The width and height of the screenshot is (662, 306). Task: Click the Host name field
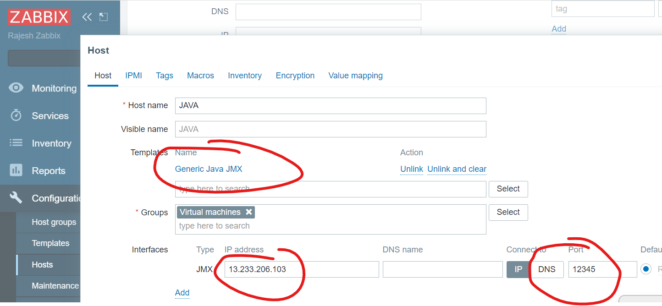click(331, 105)
